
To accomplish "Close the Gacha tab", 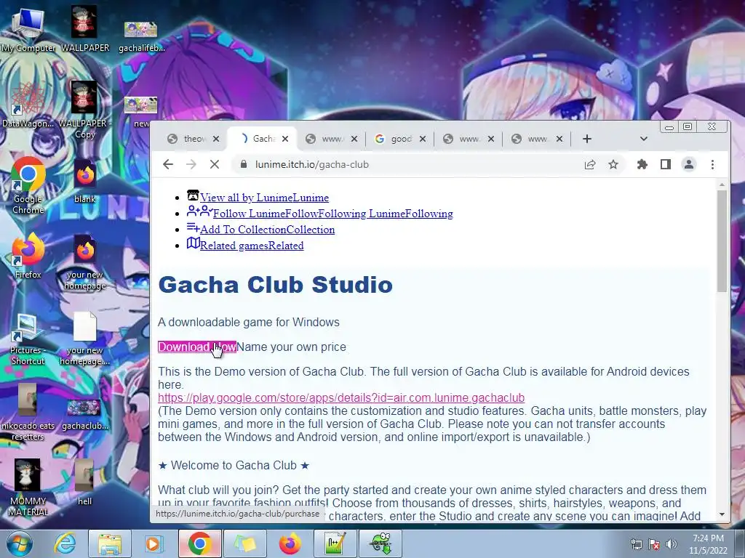I will point(285,139).
